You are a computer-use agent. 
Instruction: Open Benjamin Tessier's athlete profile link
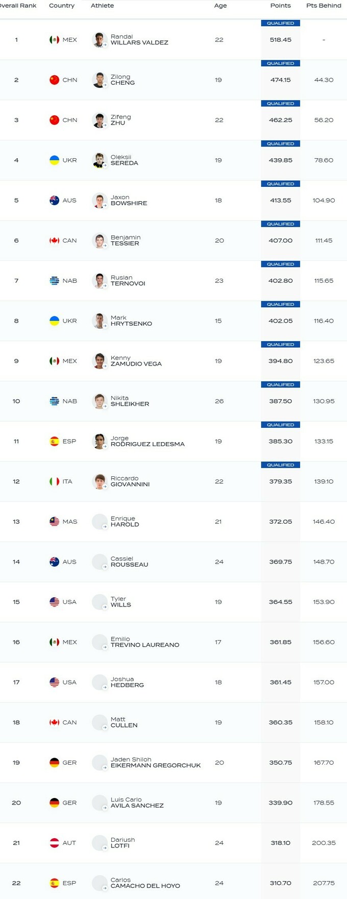(126, 240)
